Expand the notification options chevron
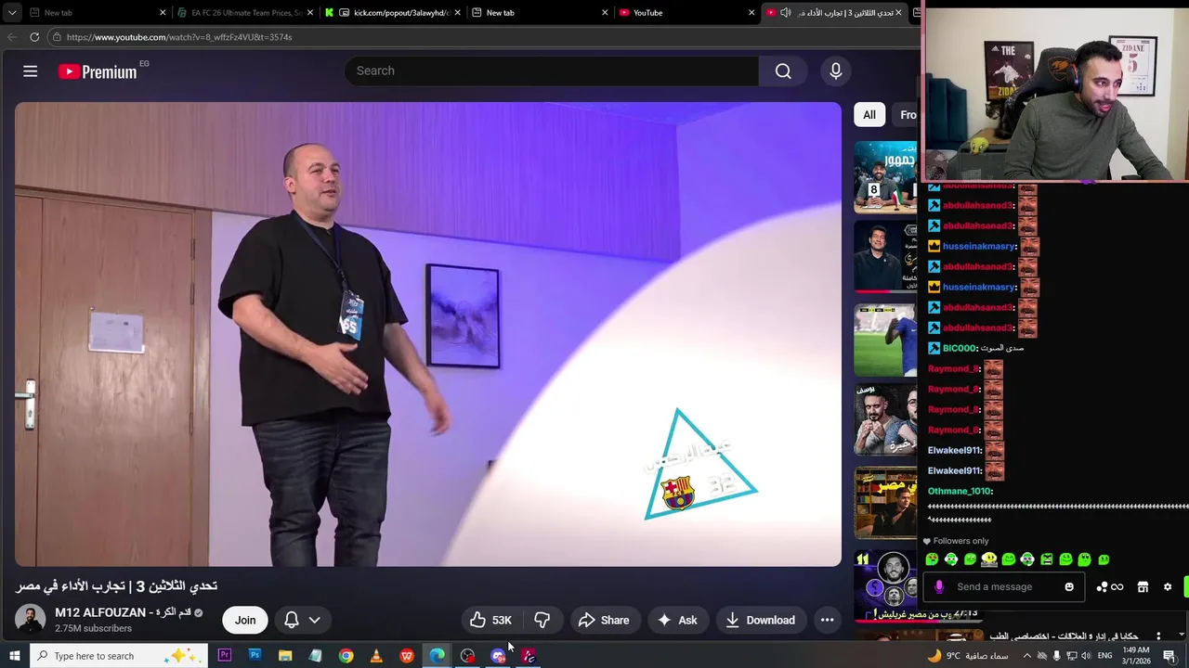 [x=315, y=620]
